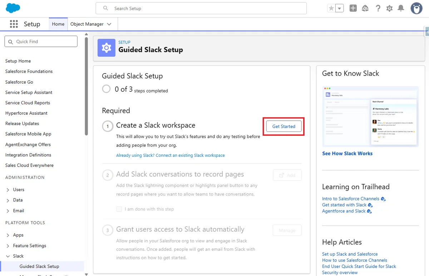Click the Quick Find input box
The image size is (429, 276).
click(x=41, y=41)
